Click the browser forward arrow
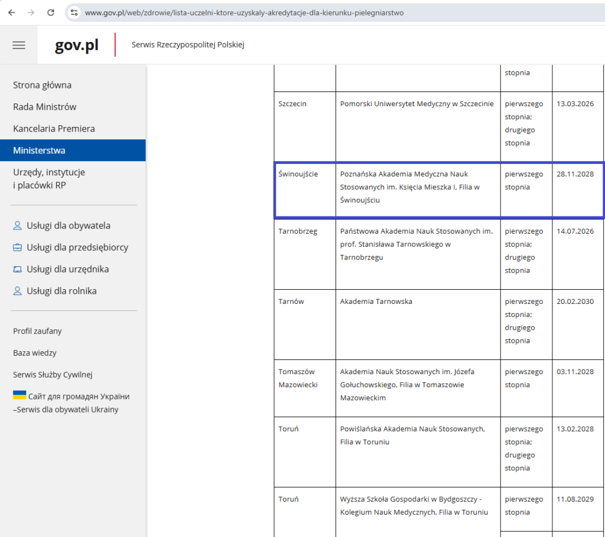 [x=32, y=12]
